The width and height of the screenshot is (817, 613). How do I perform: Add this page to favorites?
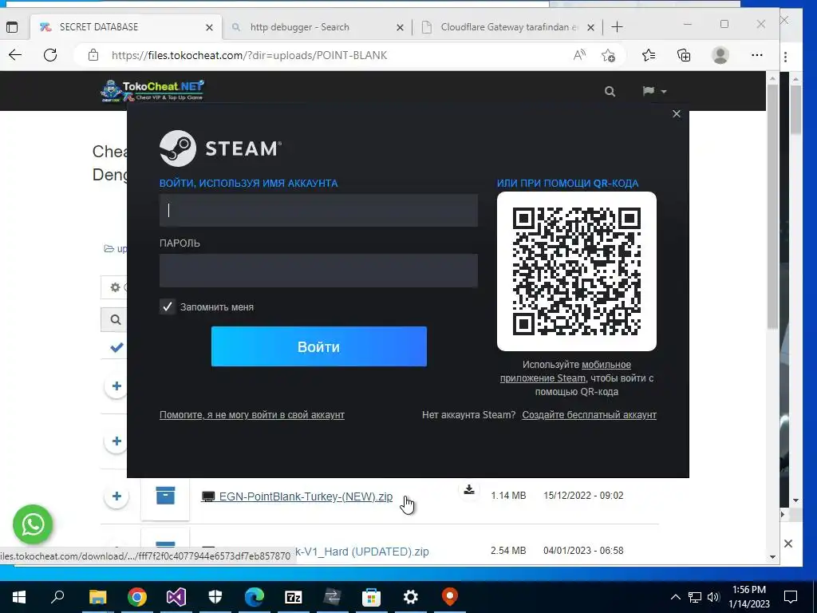click(608, 55)
